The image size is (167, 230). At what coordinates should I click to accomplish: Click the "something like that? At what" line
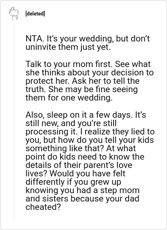click(81, 149)
